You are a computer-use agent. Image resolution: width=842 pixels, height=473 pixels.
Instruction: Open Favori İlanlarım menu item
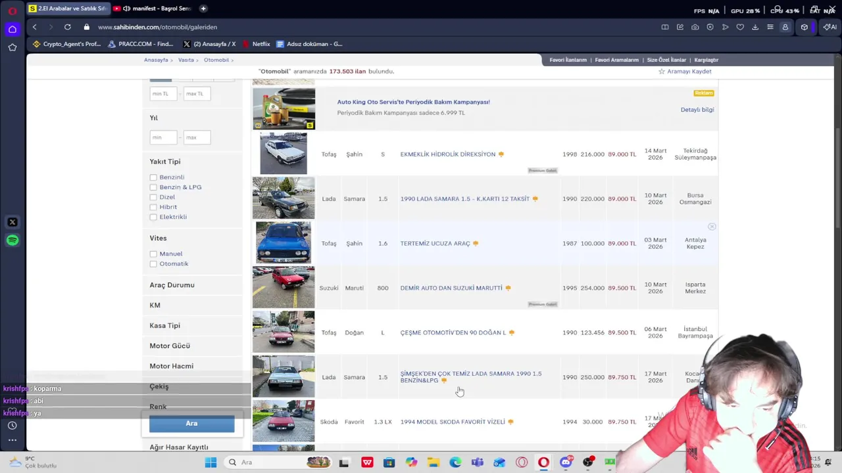[568, 60]
